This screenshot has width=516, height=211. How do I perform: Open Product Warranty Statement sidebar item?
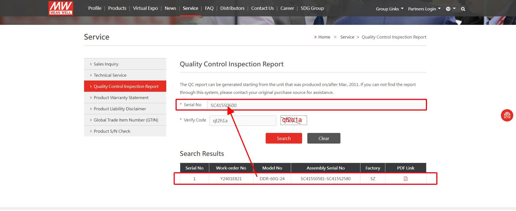tap(121, 97)
